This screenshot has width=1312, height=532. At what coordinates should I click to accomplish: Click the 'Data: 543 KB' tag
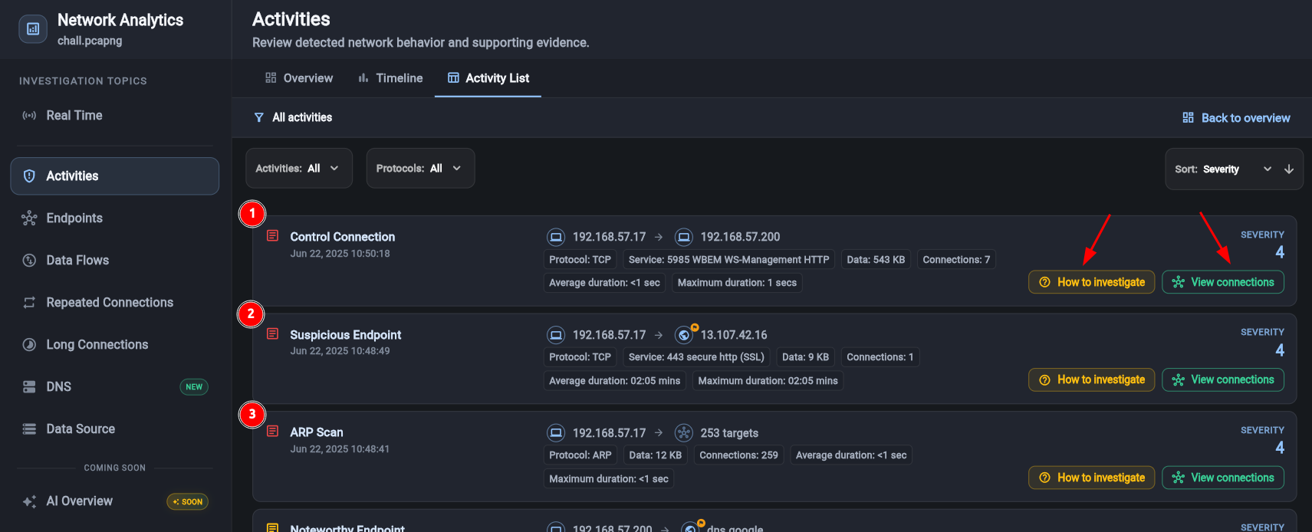click(x=876, y=260)
